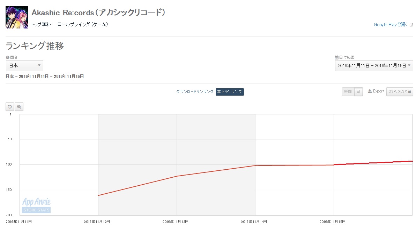
Task: Click red ranking line at 2016年11月14日
Action: click(x=255, y=166)
